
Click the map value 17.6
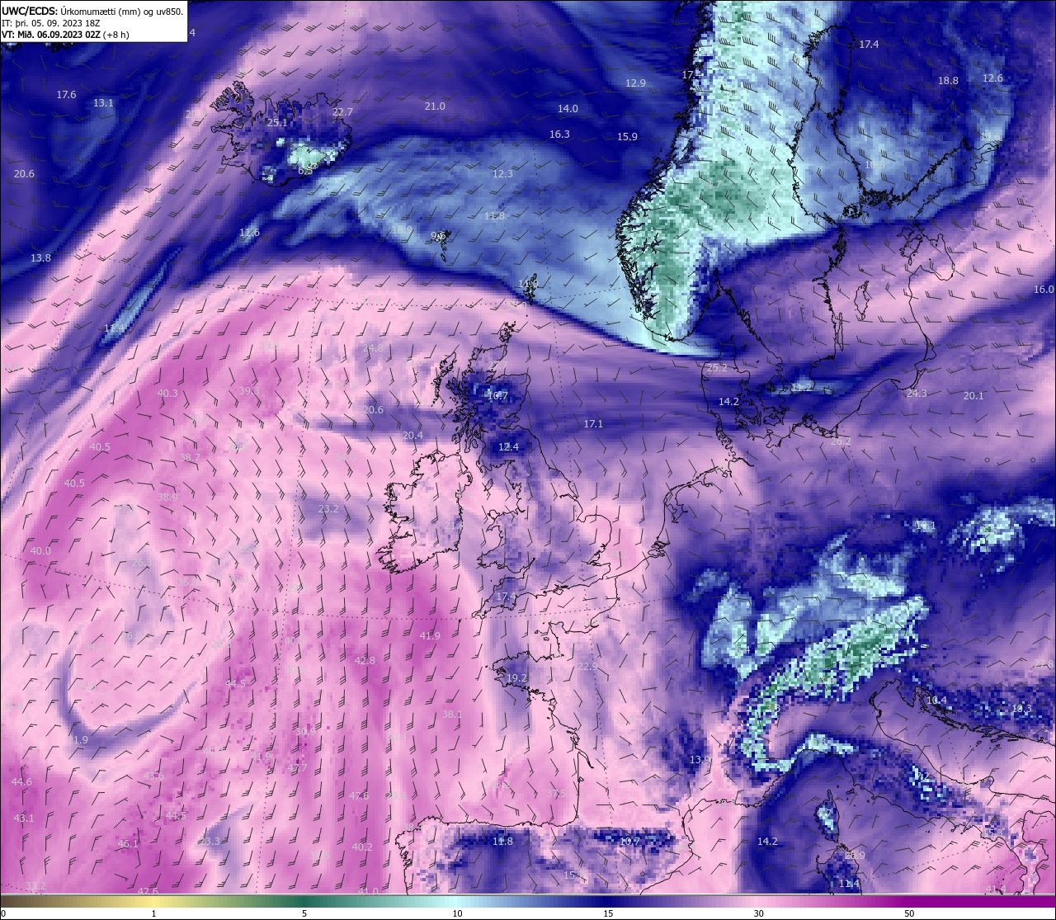click(66, 95)
